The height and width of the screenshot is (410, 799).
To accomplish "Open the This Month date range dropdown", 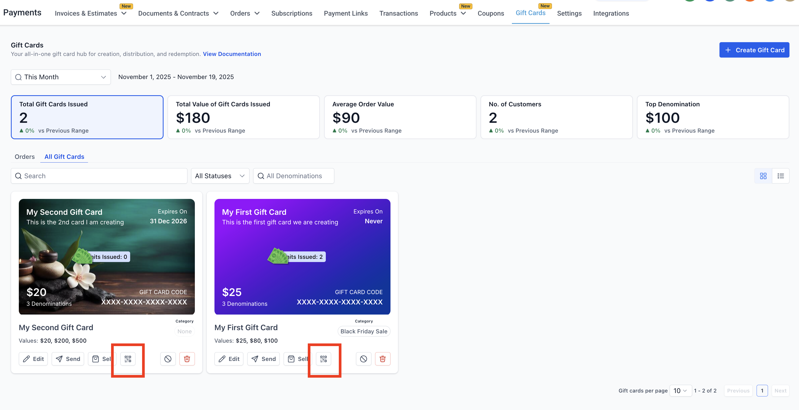I will point(61,77).
